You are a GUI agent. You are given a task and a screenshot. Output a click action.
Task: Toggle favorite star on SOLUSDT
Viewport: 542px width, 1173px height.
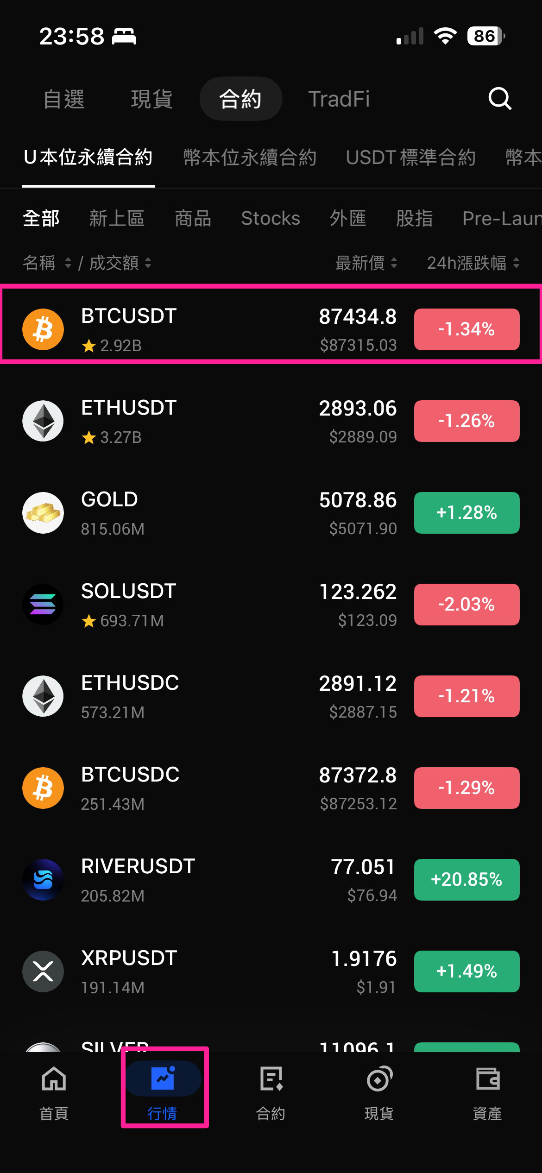(89, 621)
